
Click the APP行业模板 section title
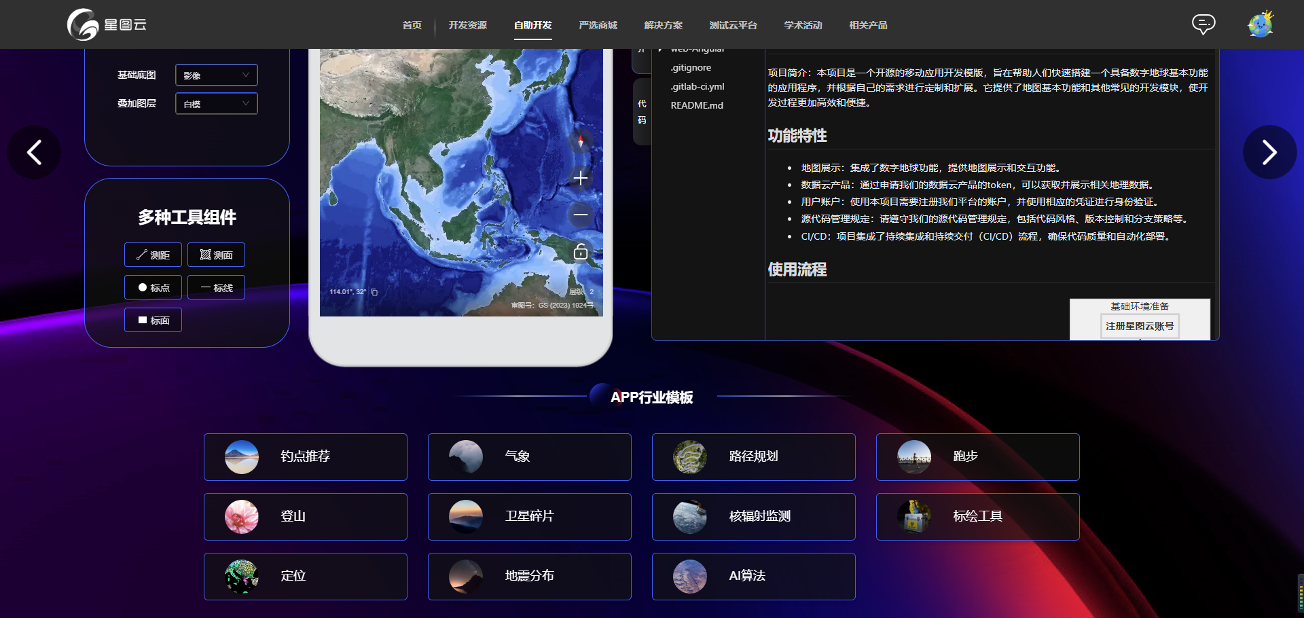coord(651,397)
